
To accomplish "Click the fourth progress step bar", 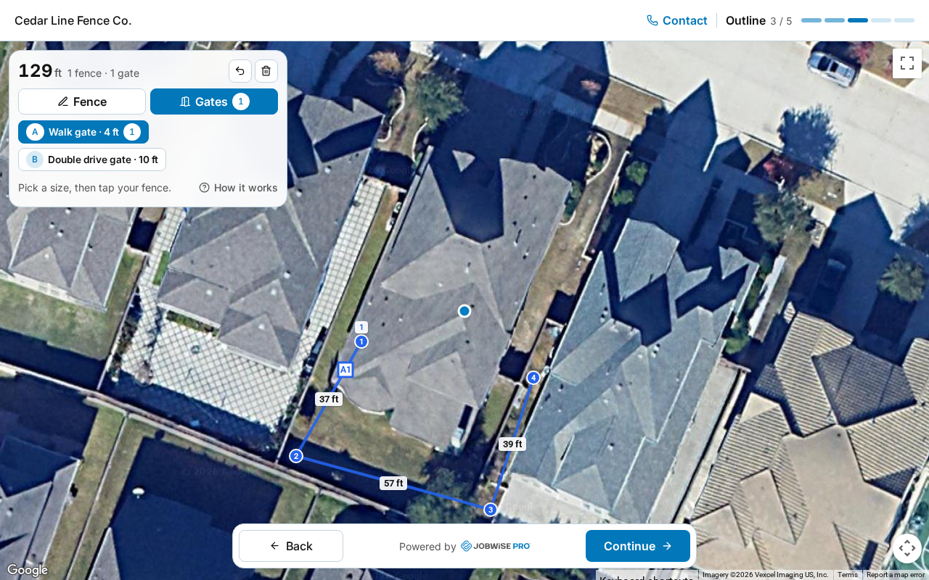I will tap(881, 20).
